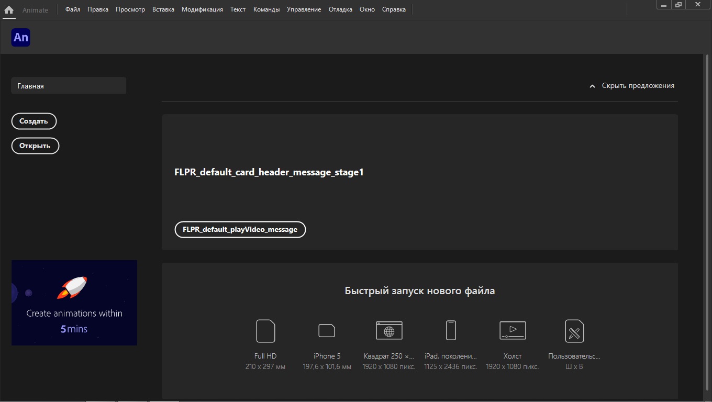Open the rocket animation tutorial thumbnail
The image size is (712, 402).
tap(74, 303)
